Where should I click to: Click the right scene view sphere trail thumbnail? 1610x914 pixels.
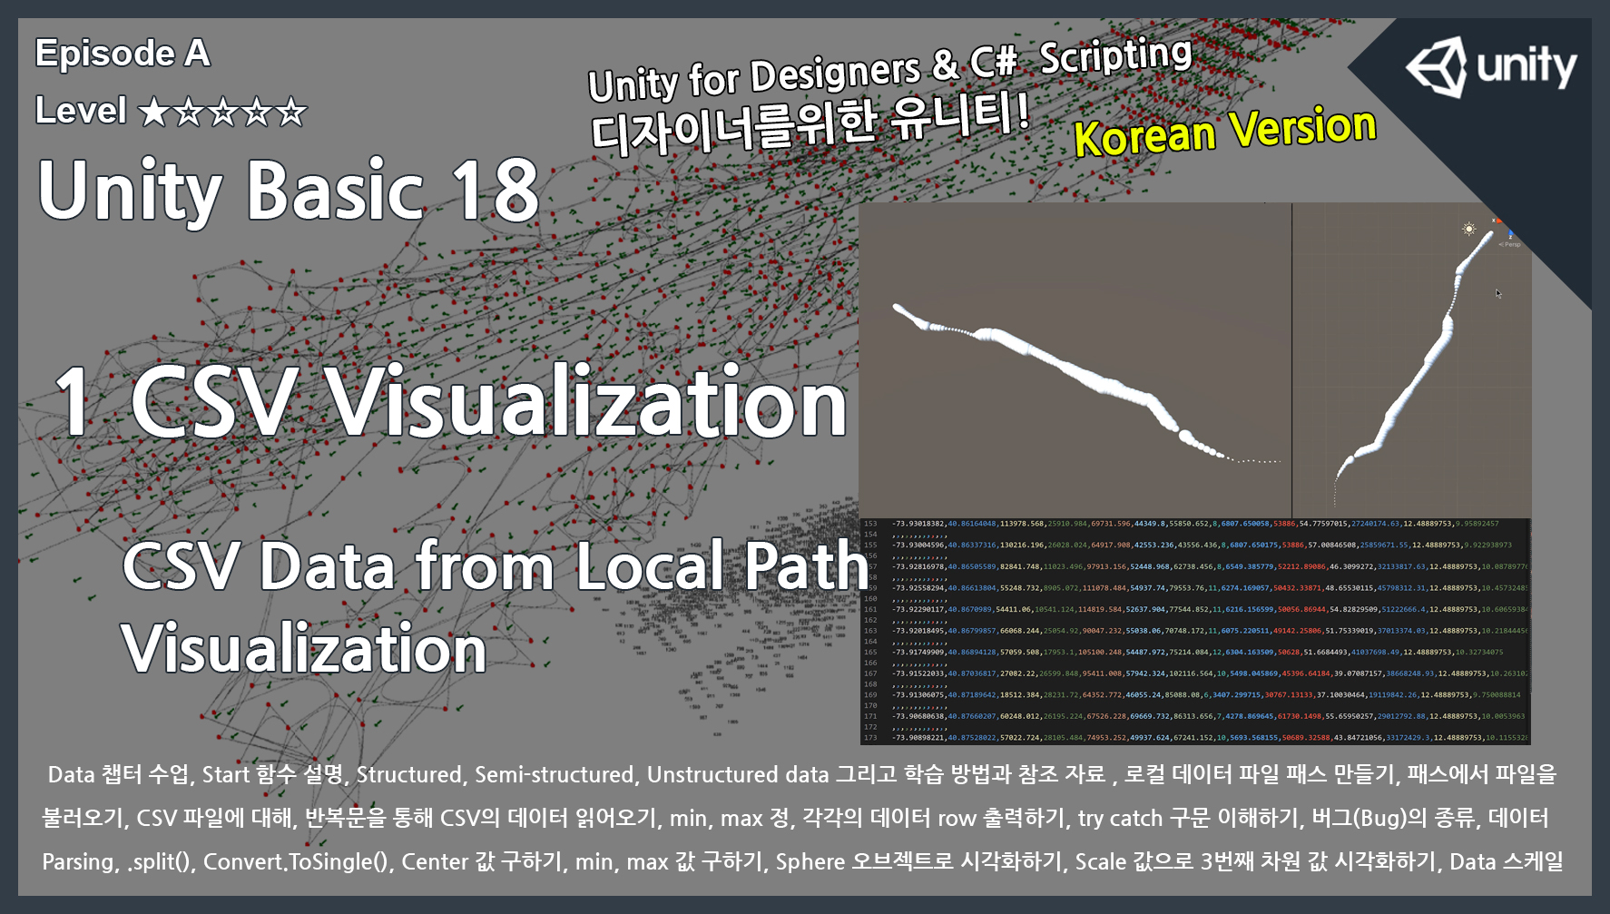[1412, 360]
